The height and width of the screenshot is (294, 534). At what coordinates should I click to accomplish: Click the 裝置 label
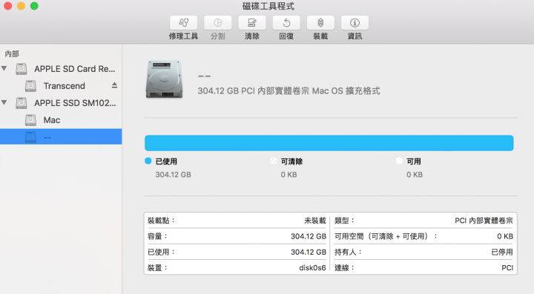coord(157,268)
